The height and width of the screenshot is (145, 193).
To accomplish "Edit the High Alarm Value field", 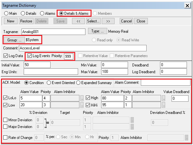I will pos(112,98).
